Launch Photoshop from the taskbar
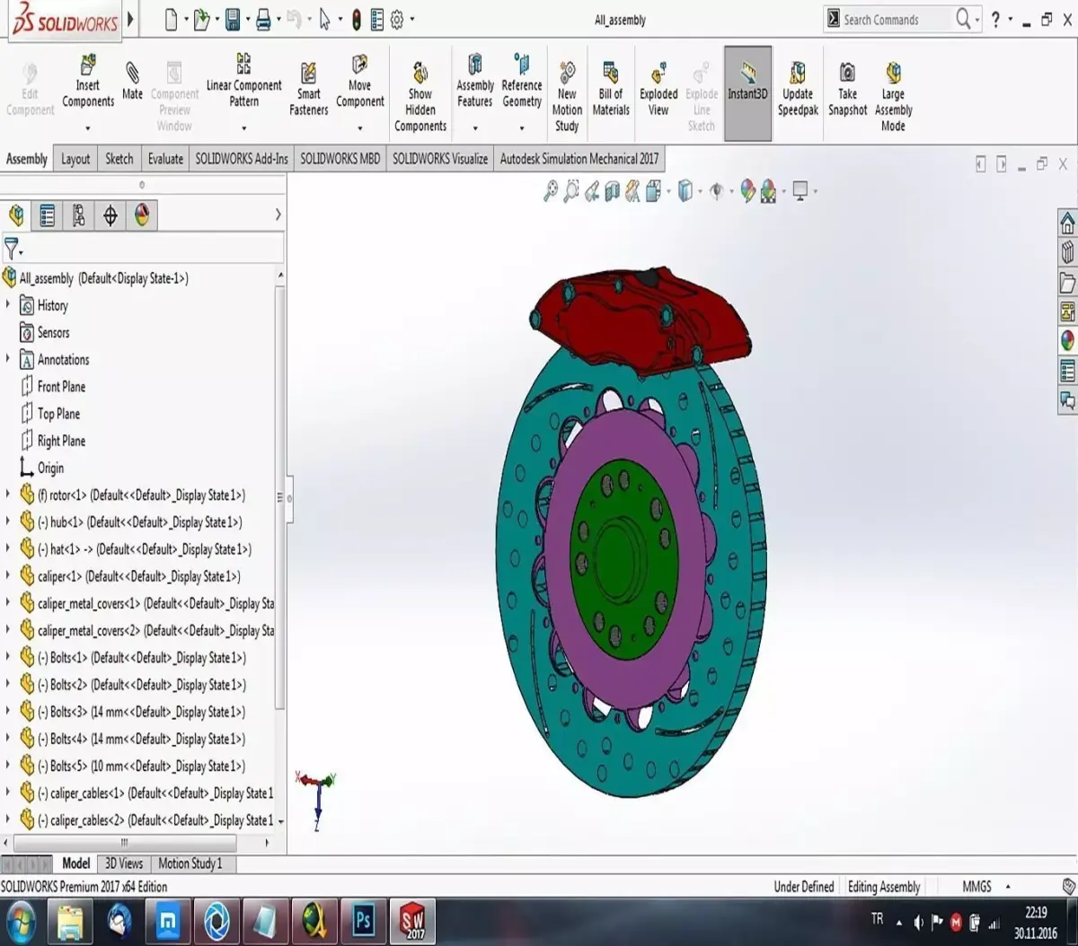Screen dimensions: 1078x946 [363, 920]
